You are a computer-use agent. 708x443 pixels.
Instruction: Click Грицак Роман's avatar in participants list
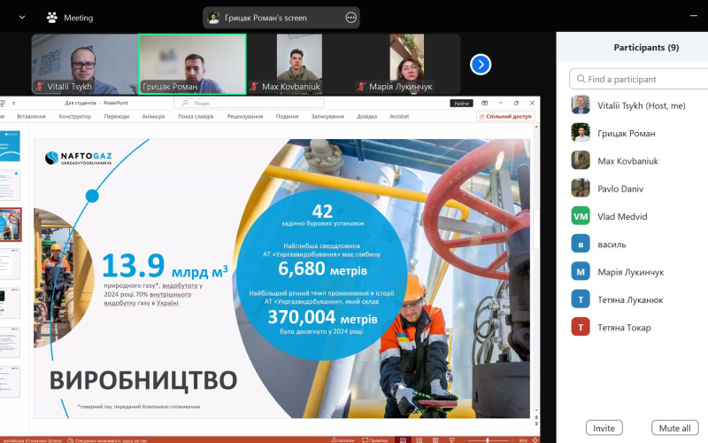tap(581, 133)
